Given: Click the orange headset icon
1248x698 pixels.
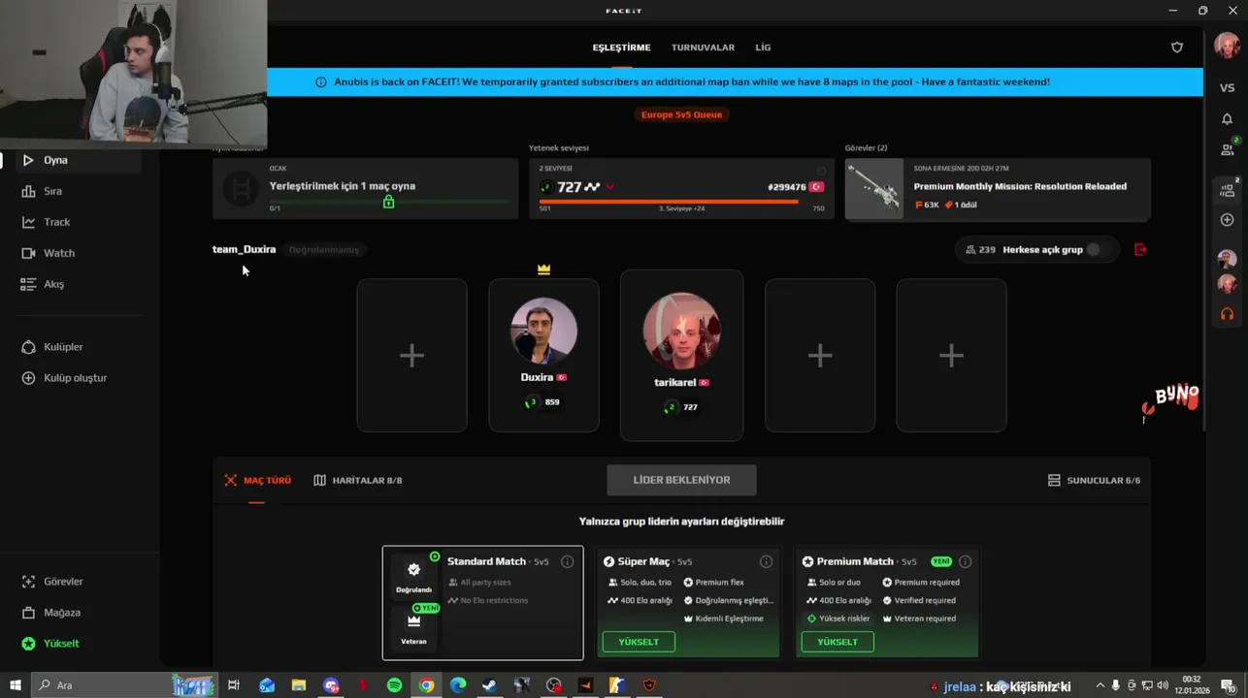Looking at the screenshot, I should (x=1227, y=314).
